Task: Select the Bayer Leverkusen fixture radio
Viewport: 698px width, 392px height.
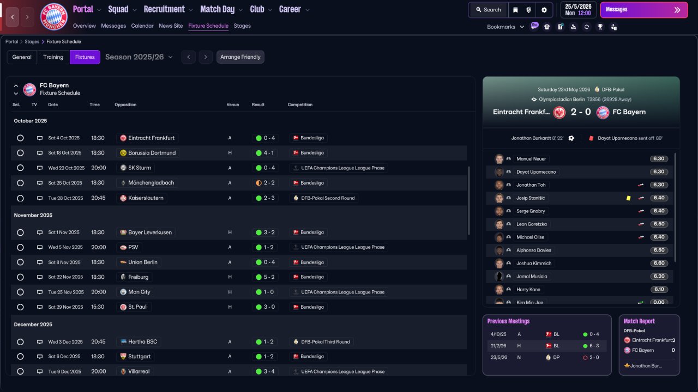Action: 20,232
